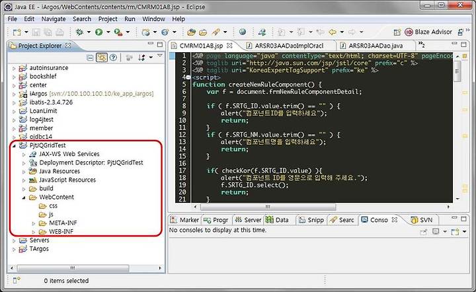Switch to the Blaze Advisor perspective
Viewport: 476px width, 292px height.
point(428,32)
